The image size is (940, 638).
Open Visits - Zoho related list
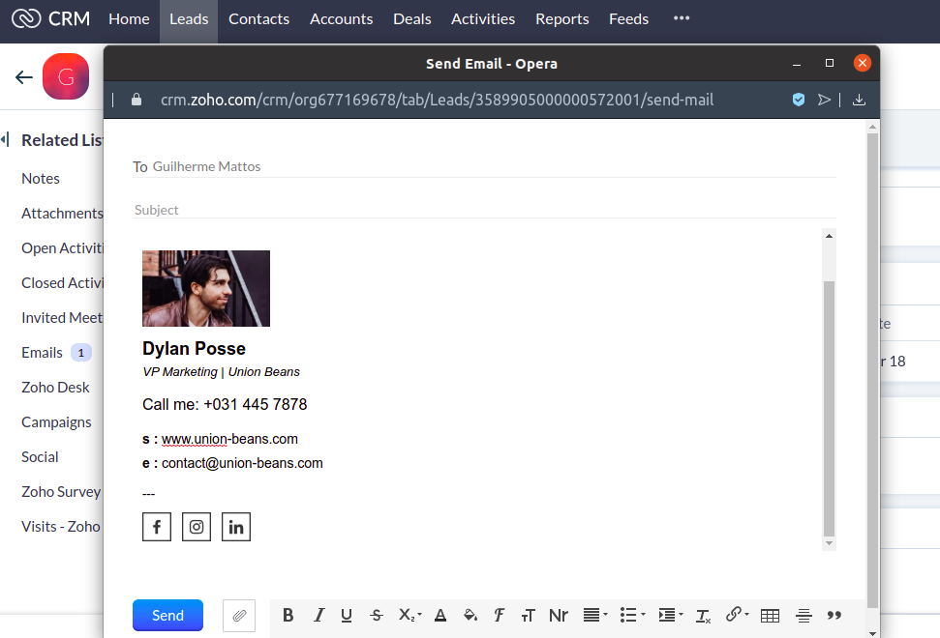click(61, 526)
